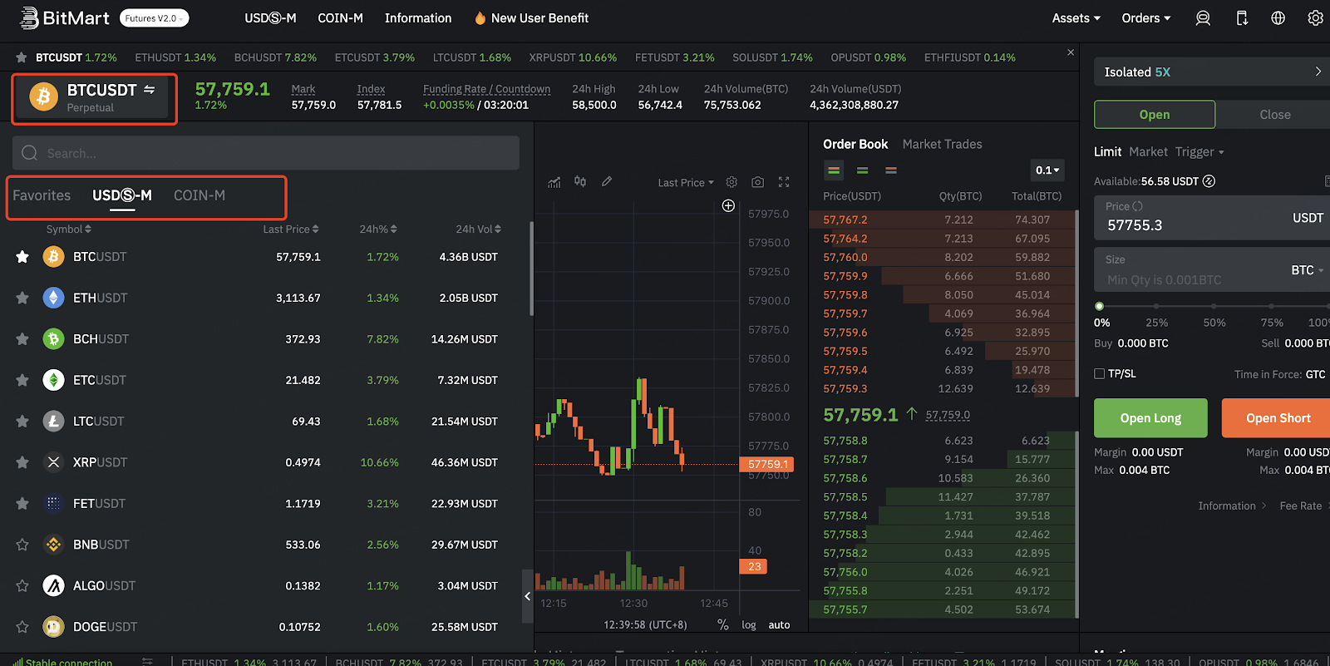Click the ETHUSDT Ethereum coin icon
Image resolution: width=1330 pixels, height=666 pixels.
53,298
